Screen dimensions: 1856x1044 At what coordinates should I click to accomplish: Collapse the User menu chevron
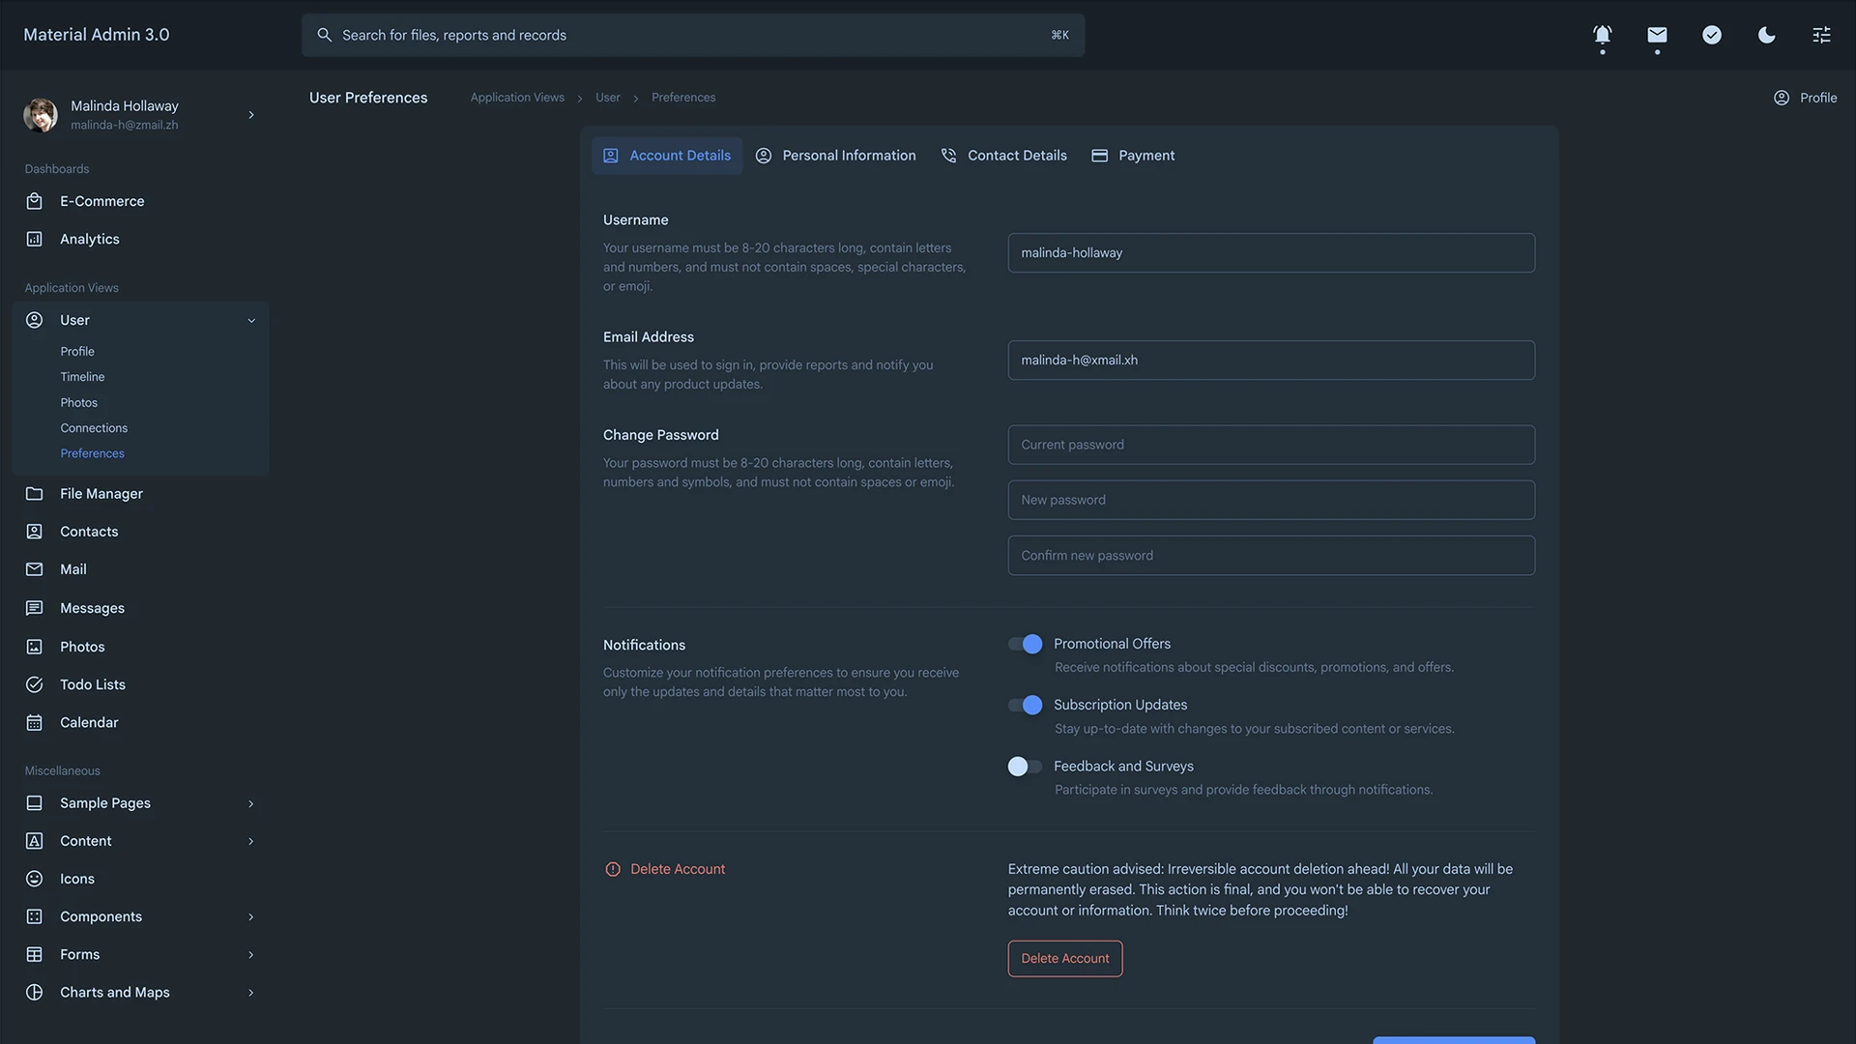point(251,320)
